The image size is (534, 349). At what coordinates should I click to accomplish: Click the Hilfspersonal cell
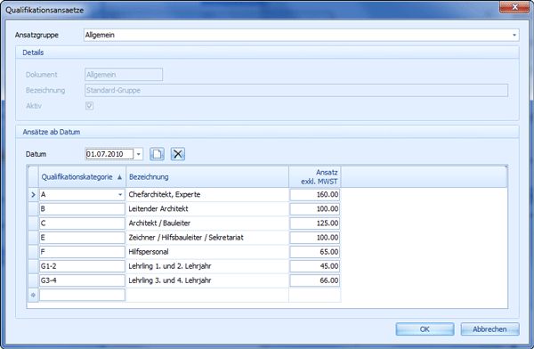tap(207, 252)
